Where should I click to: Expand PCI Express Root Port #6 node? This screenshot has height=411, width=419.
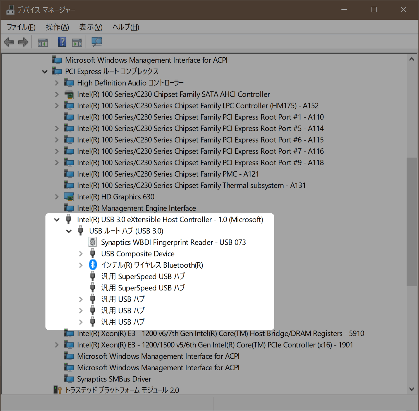[57, 140]
